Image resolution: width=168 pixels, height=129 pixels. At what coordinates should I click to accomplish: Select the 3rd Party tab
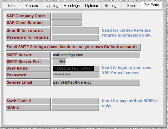tap(151, 5)
